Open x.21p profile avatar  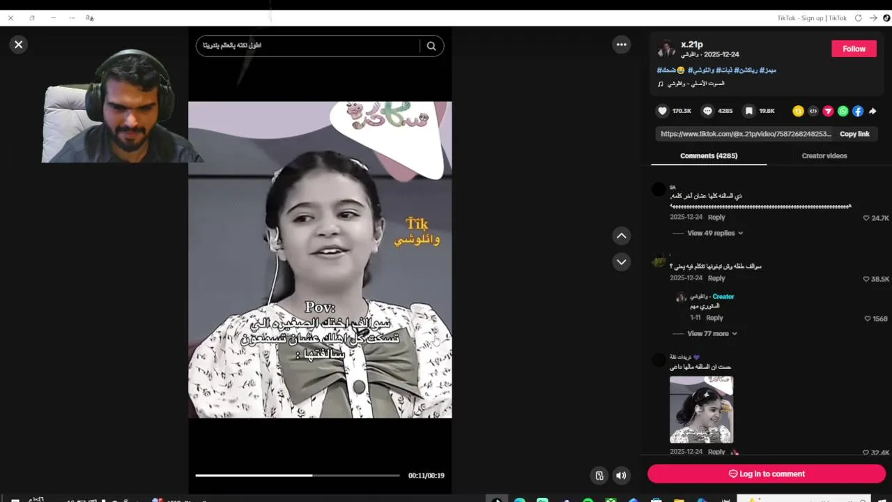pyautogui.click(x=666, y=49)
